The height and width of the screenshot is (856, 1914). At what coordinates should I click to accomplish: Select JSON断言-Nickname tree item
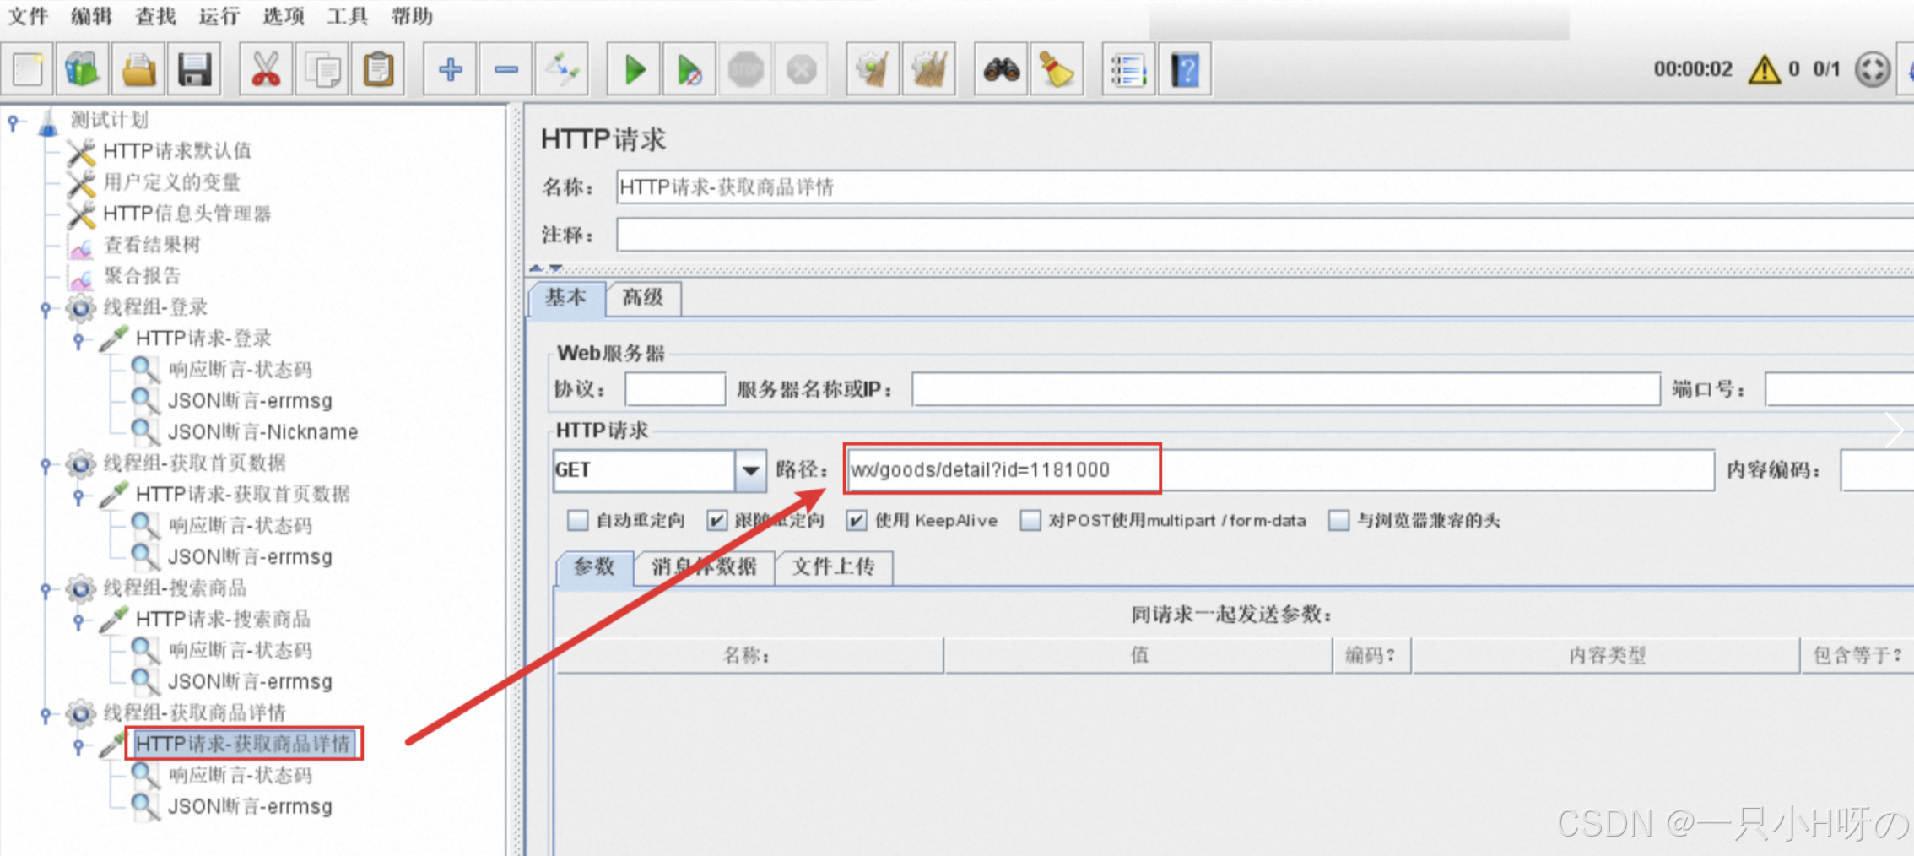[262, 432]
